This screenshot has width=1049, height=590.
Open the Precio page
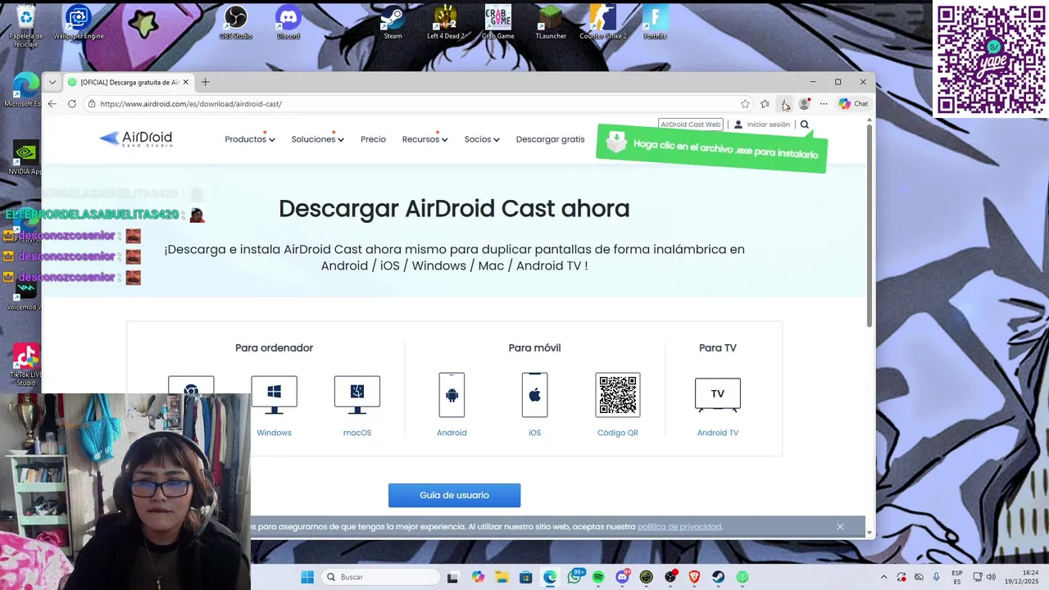(373, 139)
